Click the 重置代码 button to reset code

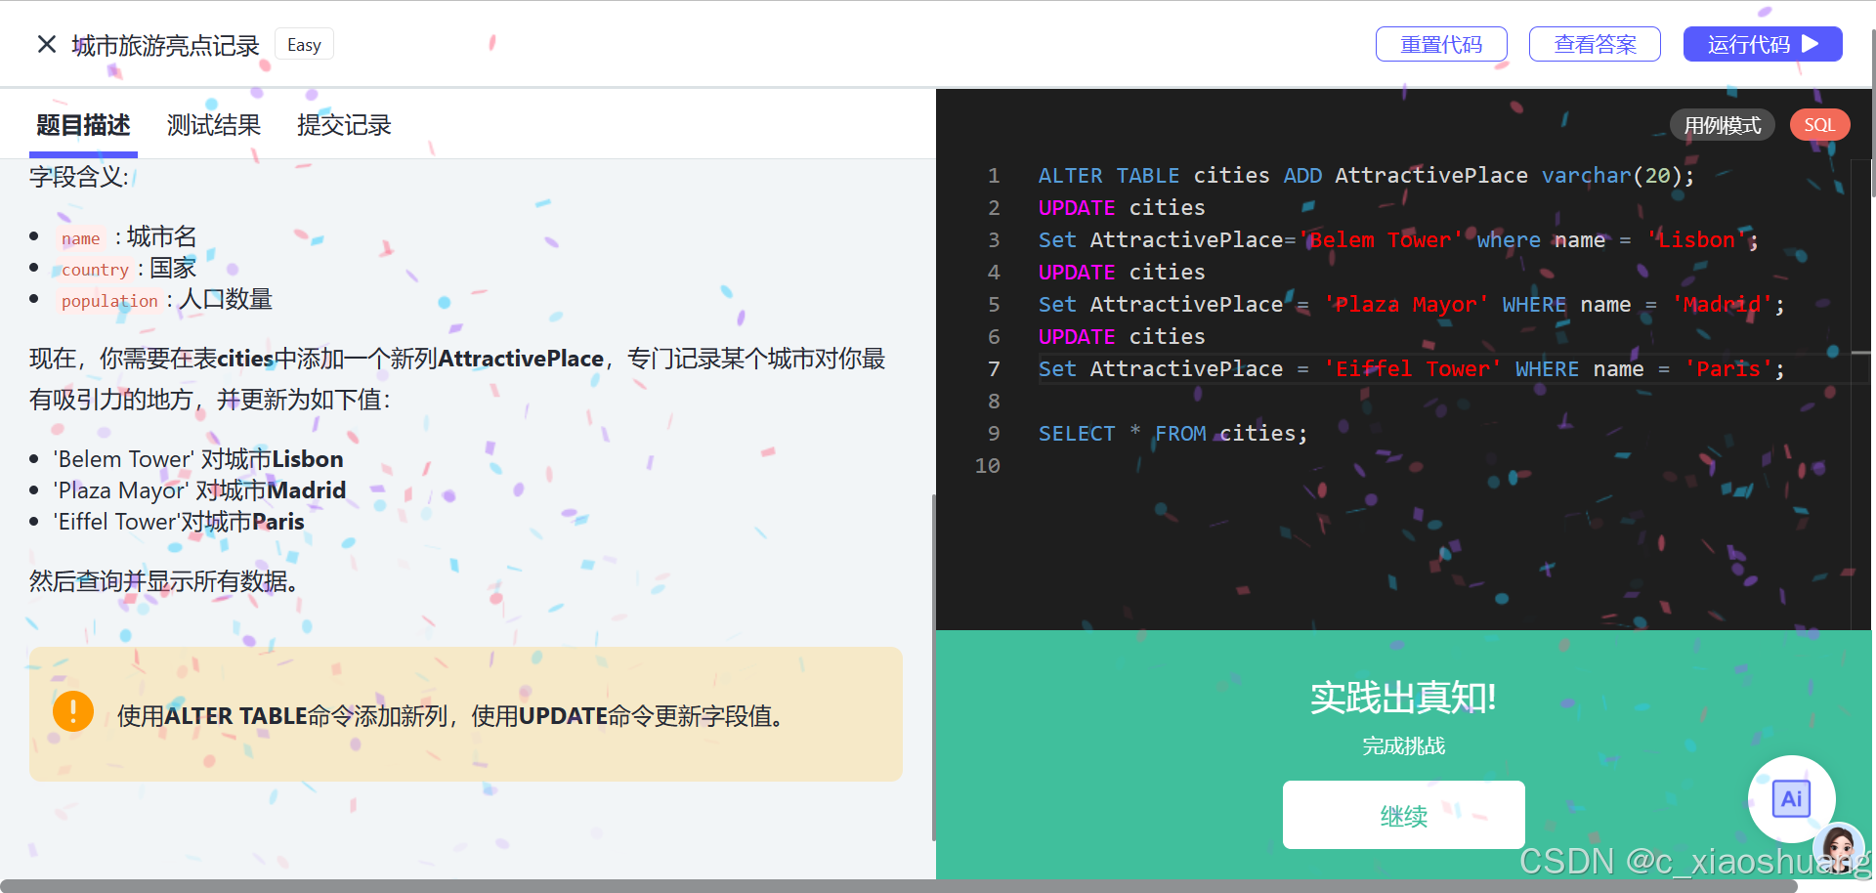click(x=1441, y=44)
